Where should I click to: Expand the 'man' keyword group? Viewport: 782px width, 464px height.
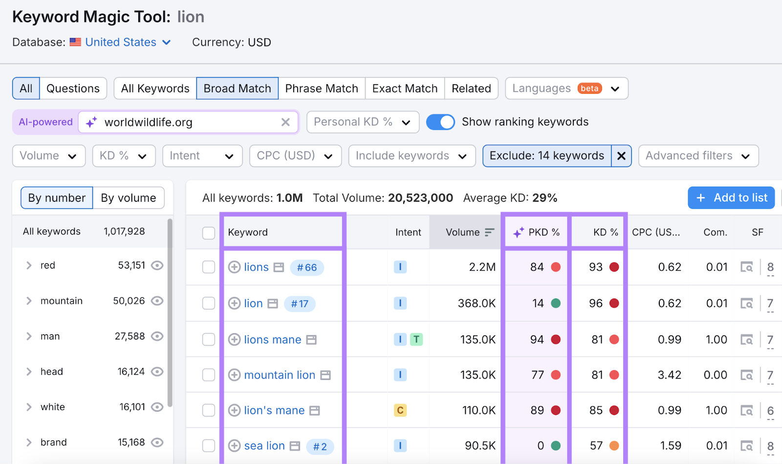click(29, 337)
